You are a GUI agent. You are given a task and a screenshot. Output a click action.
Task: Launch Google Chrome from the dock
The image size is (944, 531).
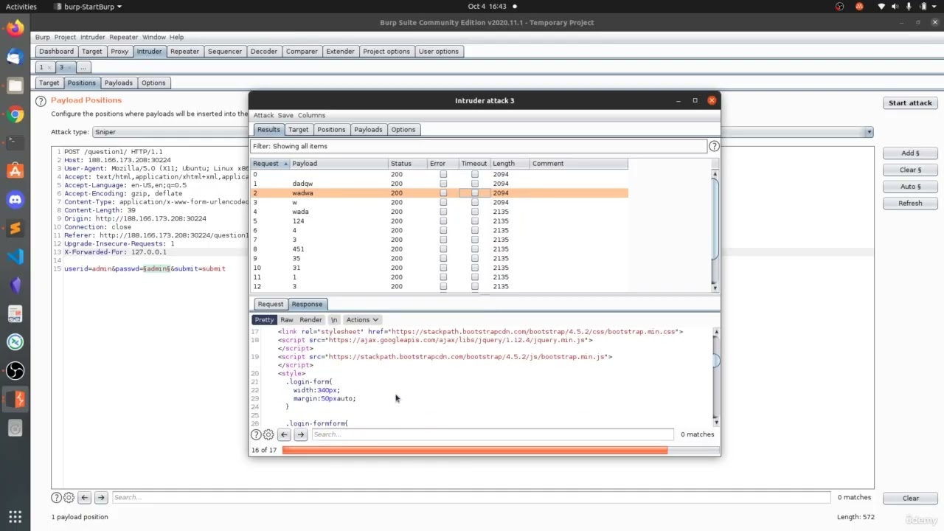click(15, 114)
